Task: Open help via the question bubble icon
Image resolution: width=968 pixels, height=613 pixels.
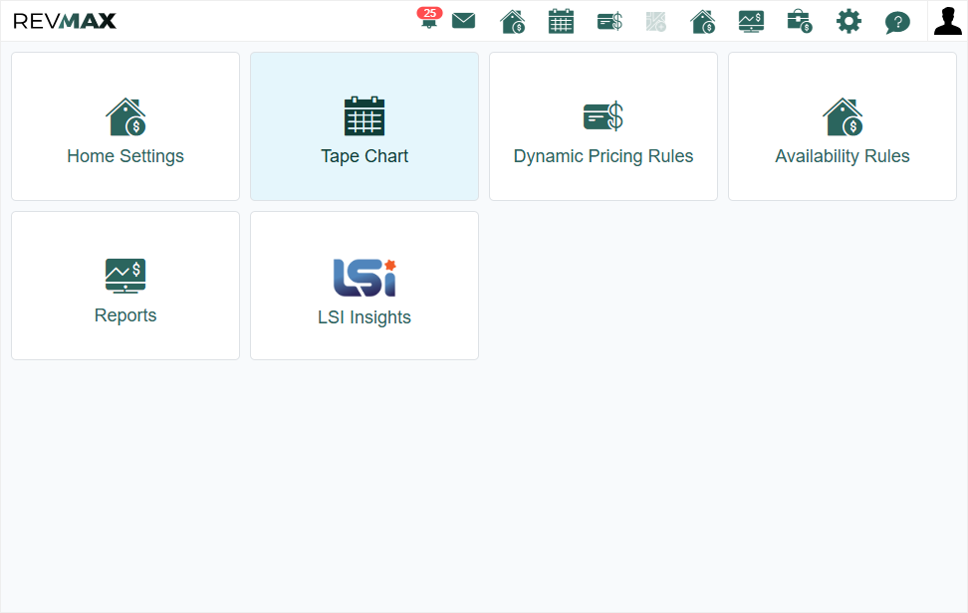Action: tap(897, 23)
